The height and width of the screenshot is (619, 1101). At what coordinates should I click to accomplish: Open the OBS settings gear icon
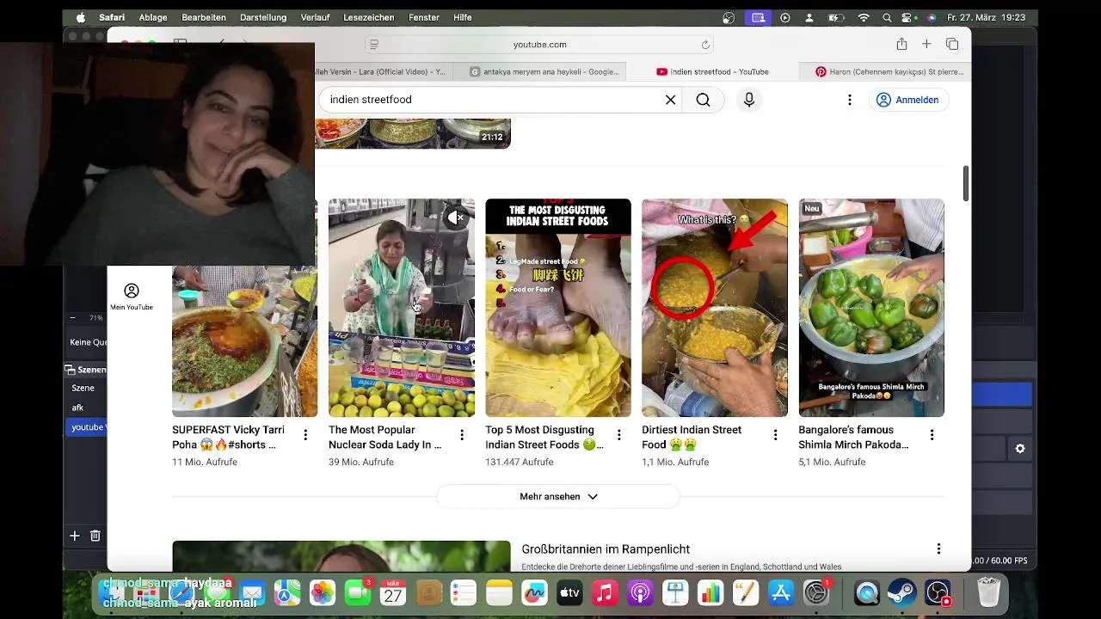coord(1020,449)
